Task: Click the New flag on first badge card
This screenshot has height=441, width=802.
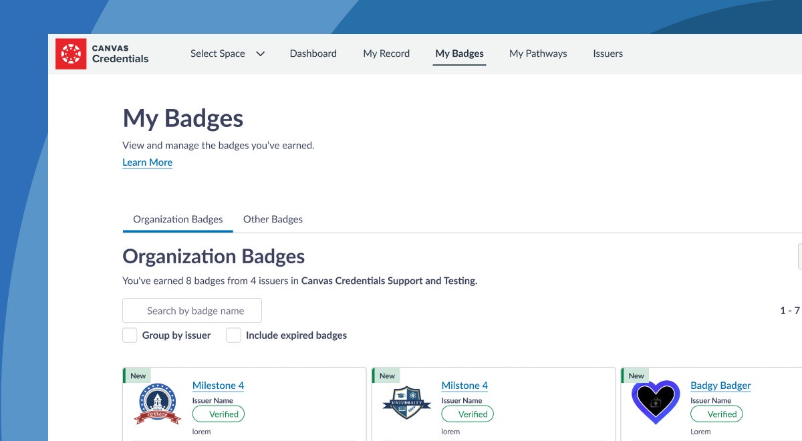Action: (138, 376)
